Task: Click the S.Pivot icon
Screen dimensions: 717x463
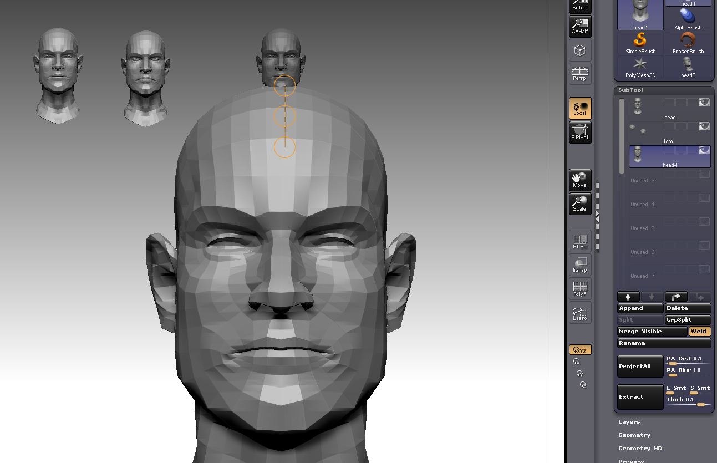Action: (x=579, y=132)
